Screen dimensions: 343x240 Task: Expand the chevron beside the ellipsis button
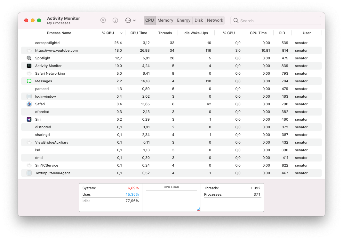134,20
